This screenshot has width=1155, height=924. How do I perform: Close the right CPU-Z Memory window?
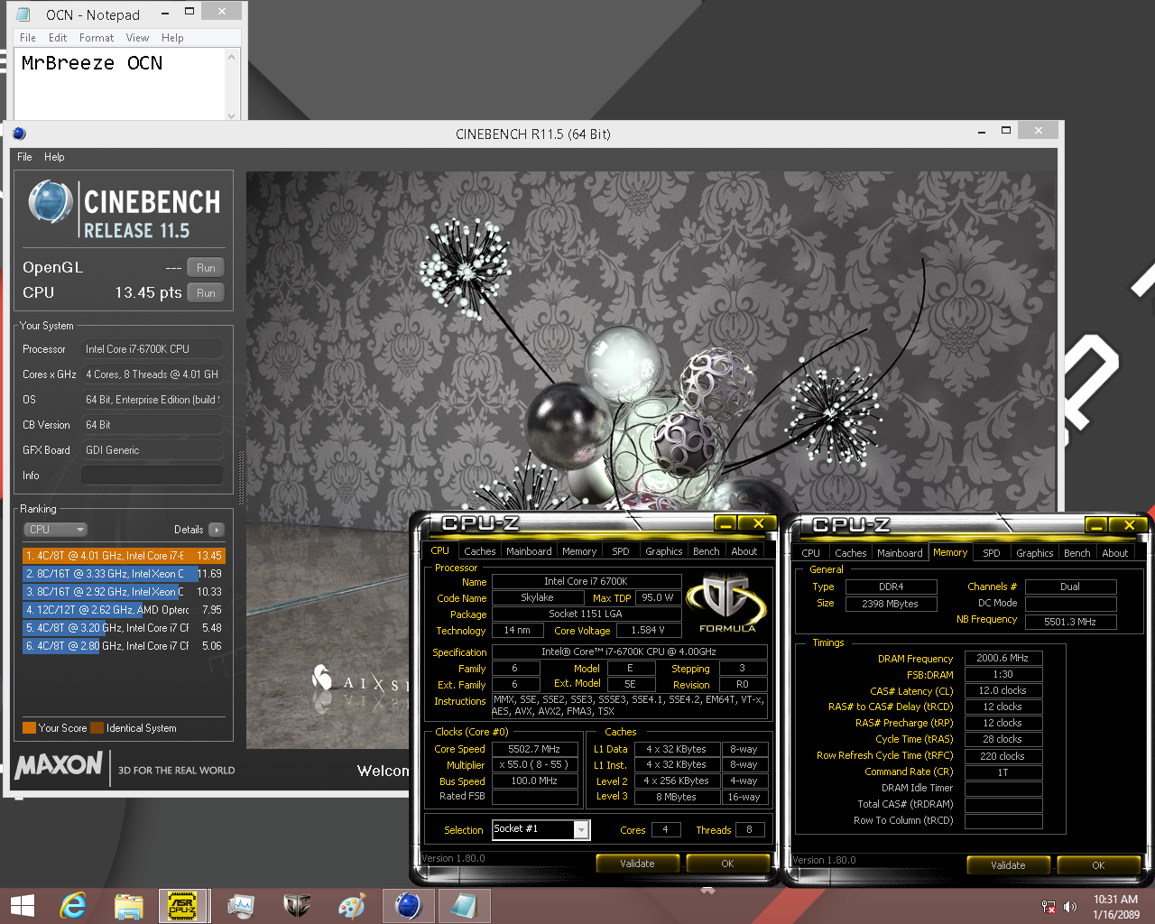[1129, 525]
